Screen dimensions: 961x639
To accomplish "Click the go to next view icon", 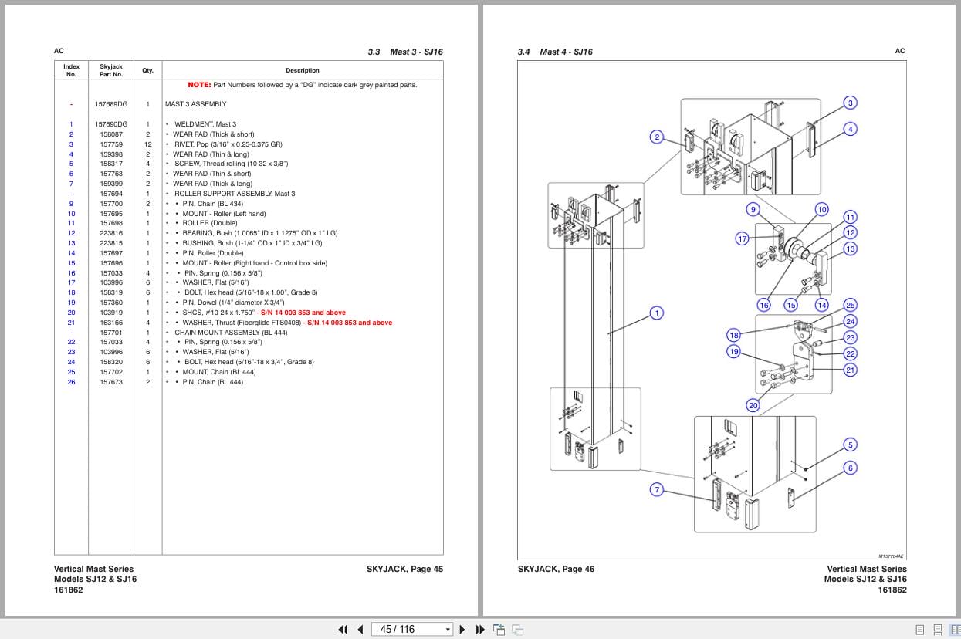I will point(518,629).
